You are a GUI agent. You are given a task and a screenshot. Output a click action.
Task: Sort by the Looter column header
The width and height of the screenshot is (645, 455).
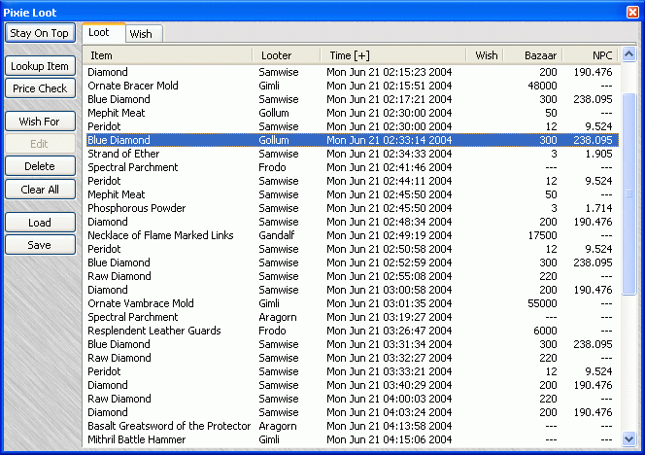pyautogui.click(x=287, y=56)
